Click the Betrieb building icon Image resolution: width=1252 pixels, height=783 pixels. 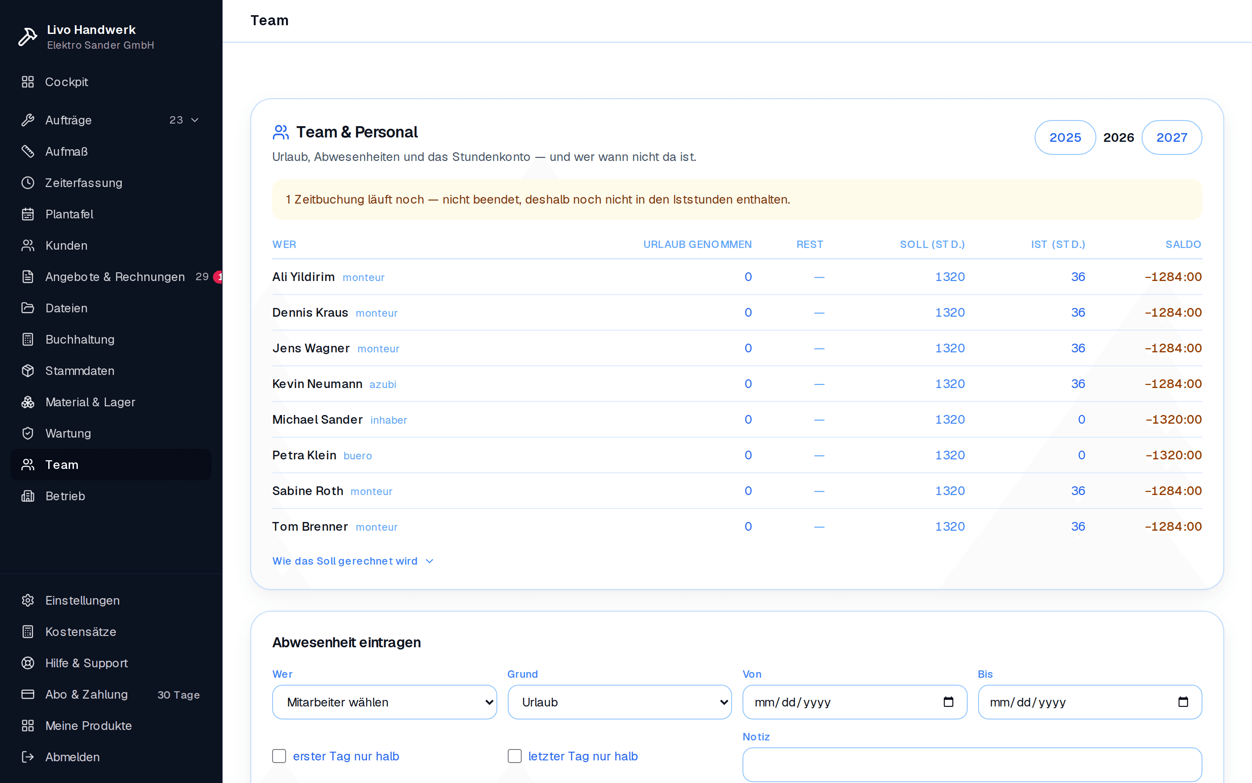28,496
